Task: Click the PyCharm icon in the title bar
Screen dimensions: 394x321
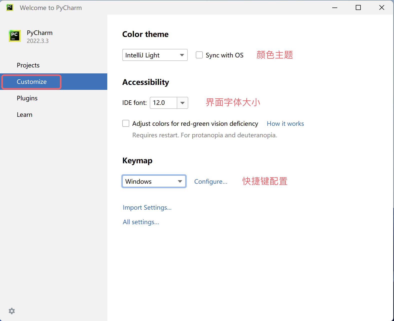Action: 10,7
